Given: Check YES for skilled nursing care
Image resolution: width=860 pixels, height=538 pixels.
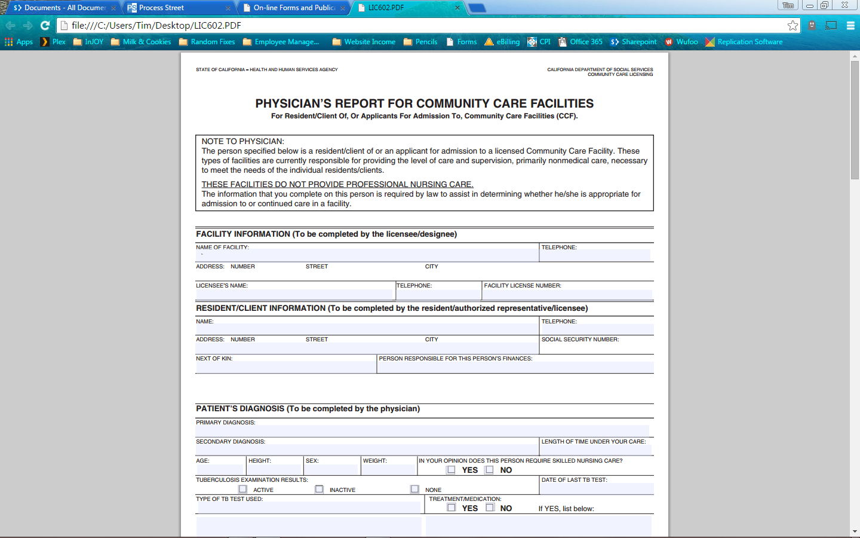Looking at the screenshot, I should [x=451, y=470].
